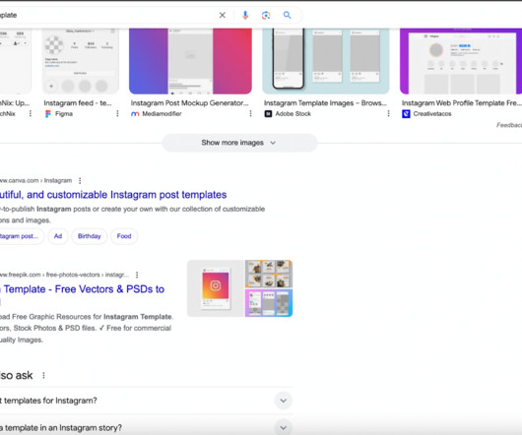Open the Freepik Template Free Vectors & PSDs link

coord(83,289)
